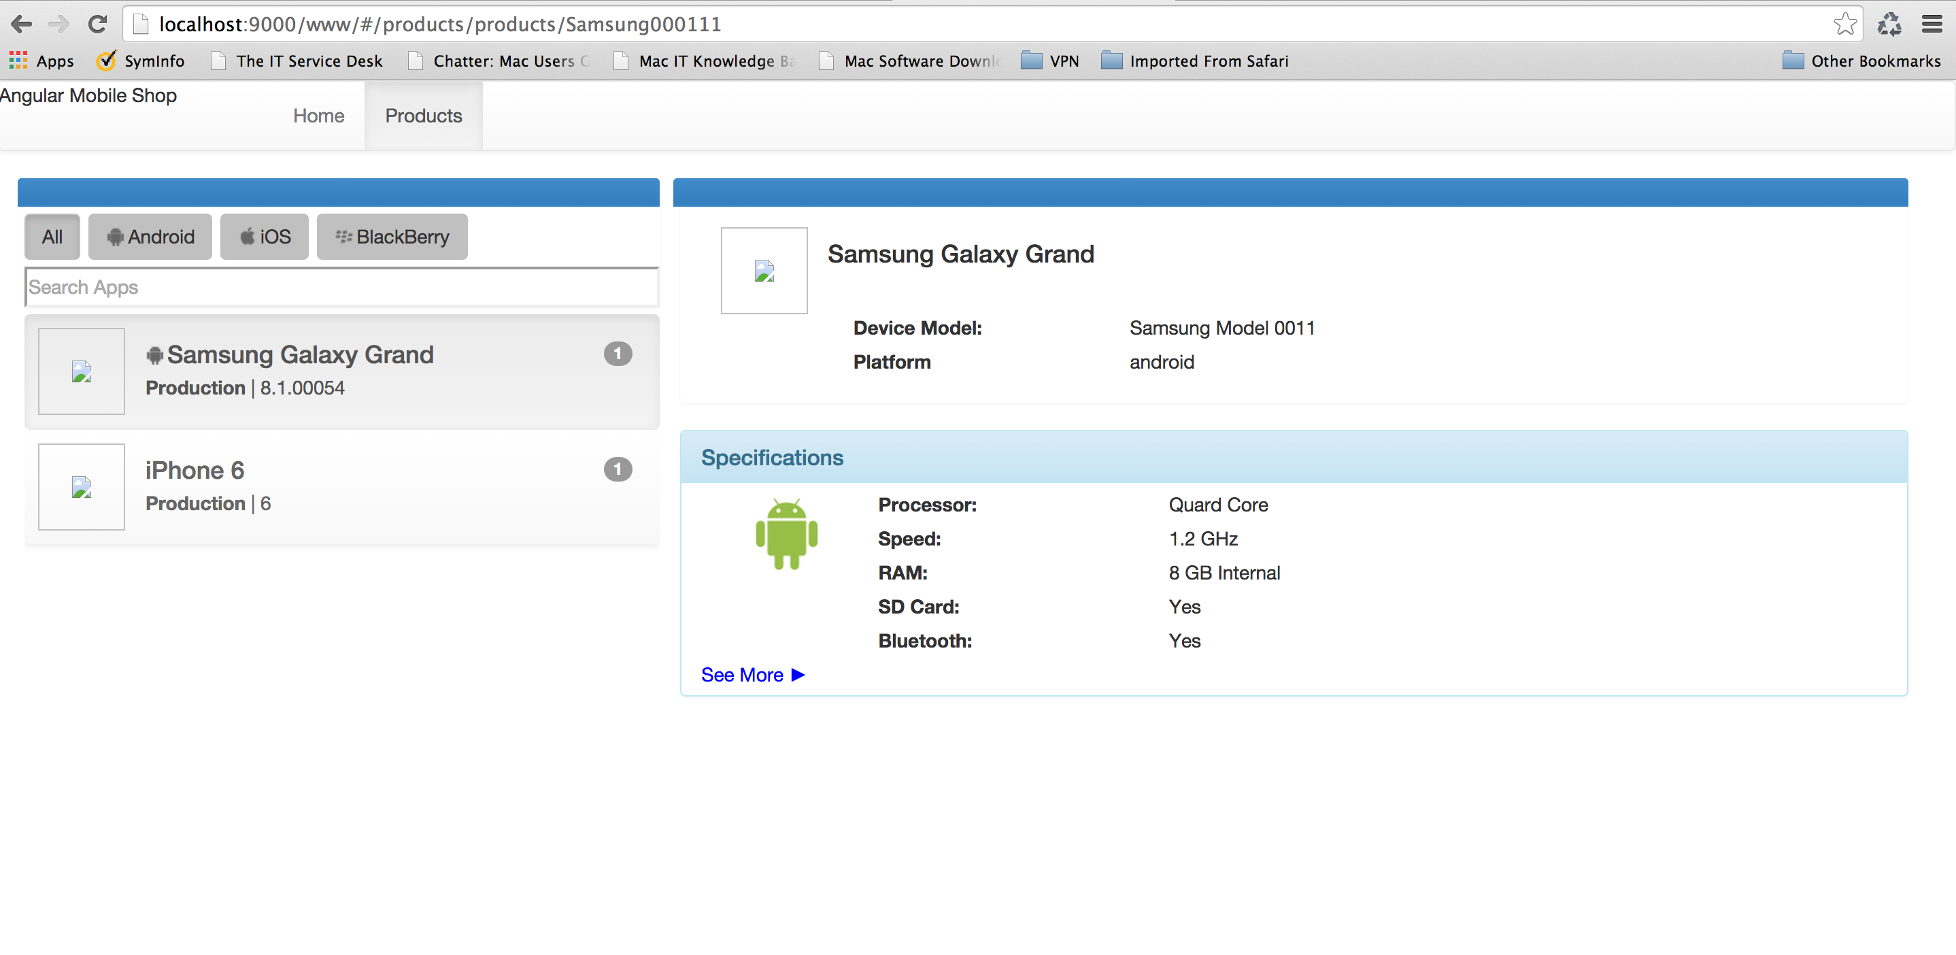Click the Quard Core processor value

[1218, 505]
